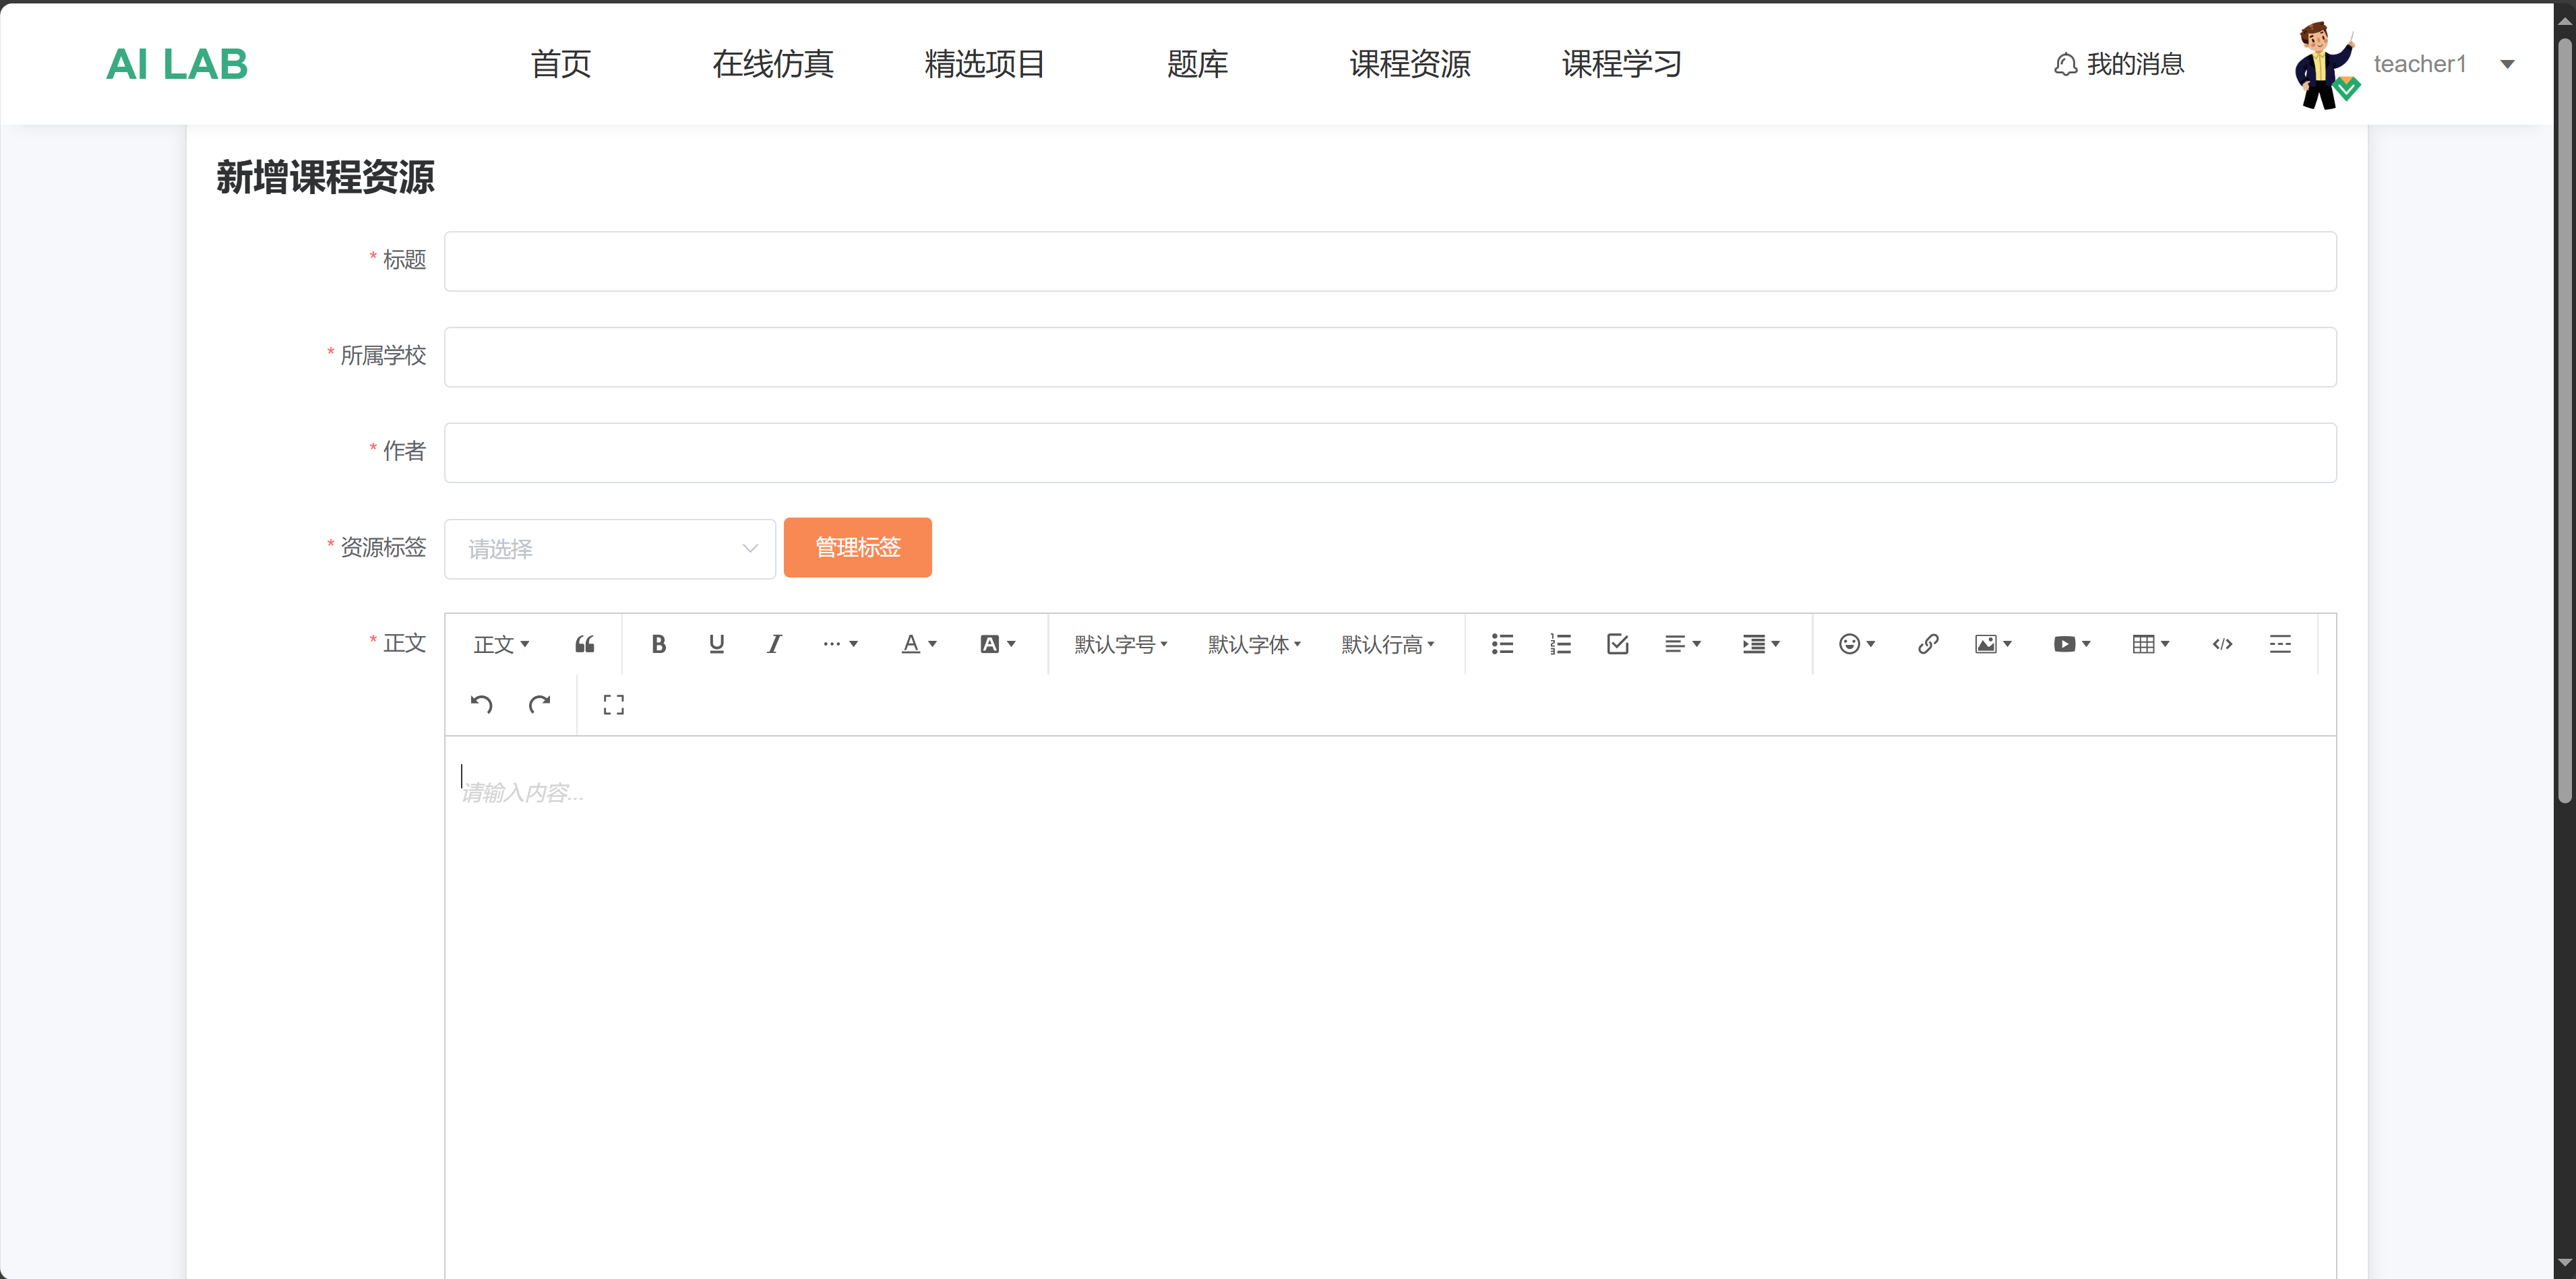Viewport: 2576px width, 1279px height.
Task: Toggle italic text style
Action: pos(774,644)
